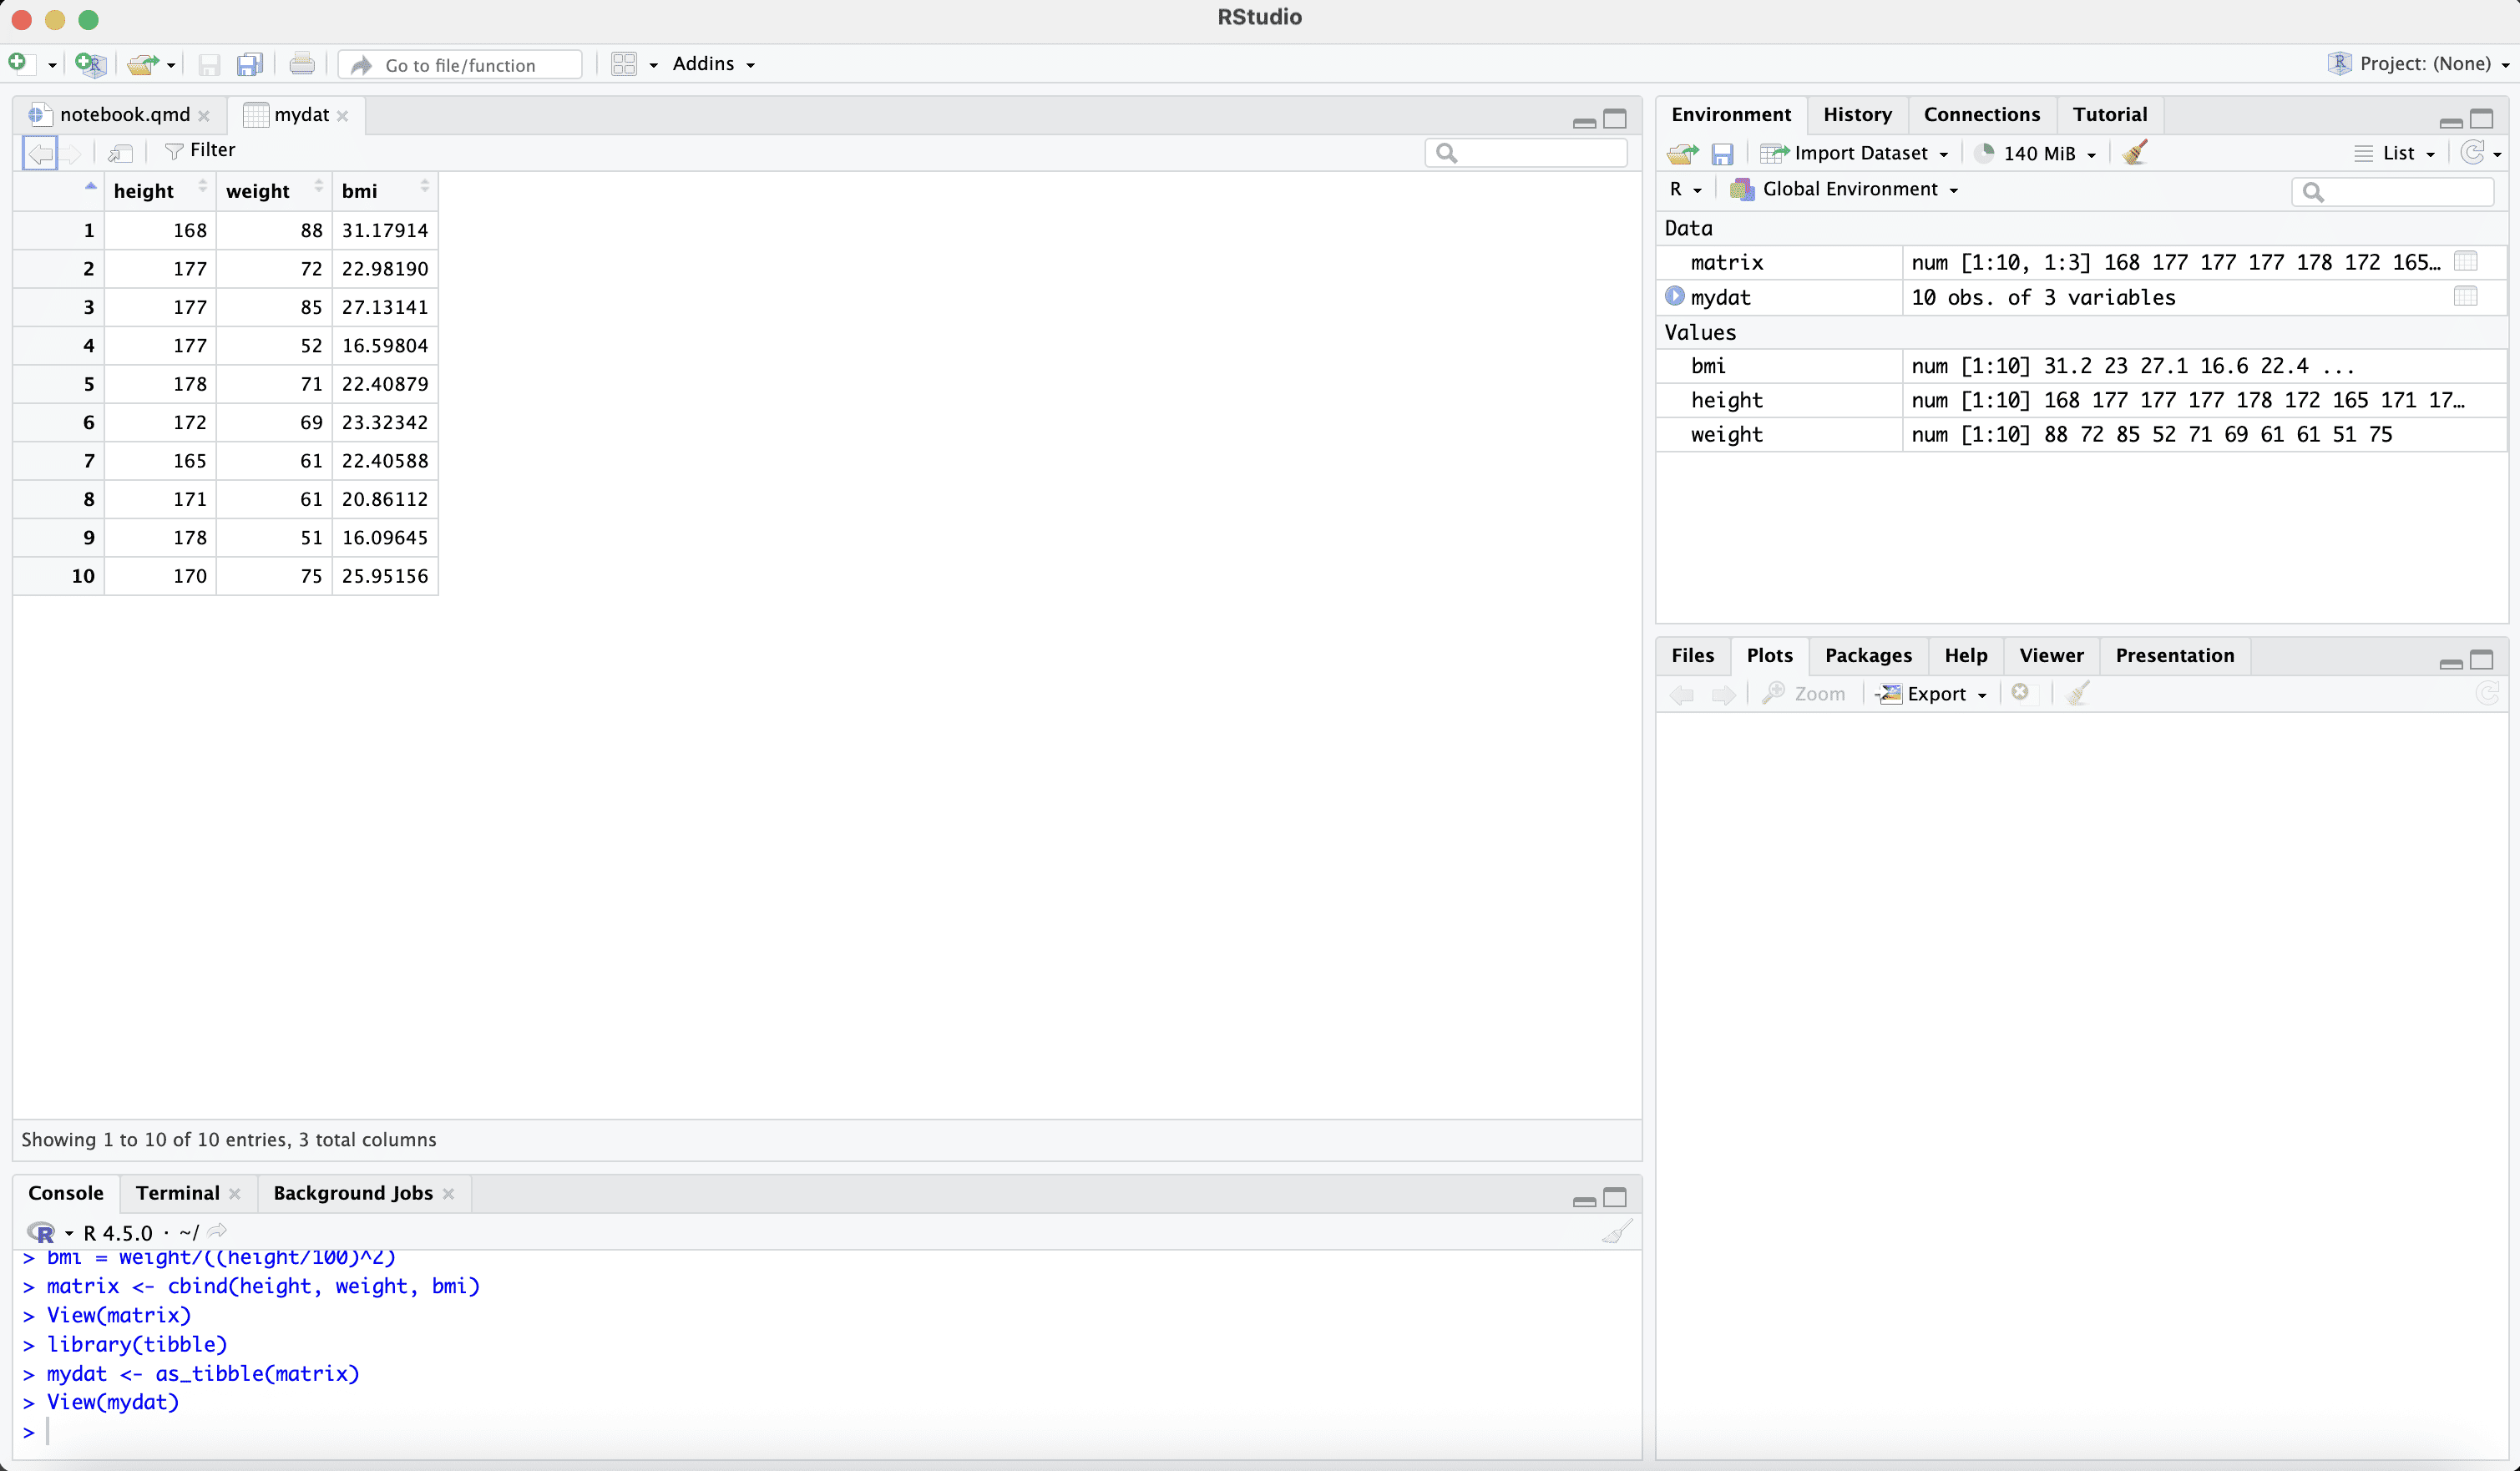Expand the mydat object with blue arrow
The height and width of the screenshot is (1471, 2520).
click(x=1674, y=296)
